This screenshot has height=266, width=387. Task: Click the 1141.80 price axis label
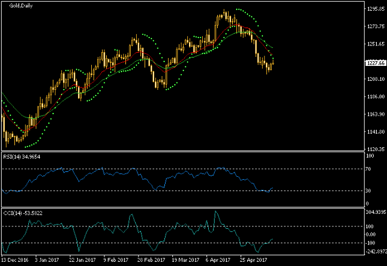pyautogui.click(x=376, y=132)
